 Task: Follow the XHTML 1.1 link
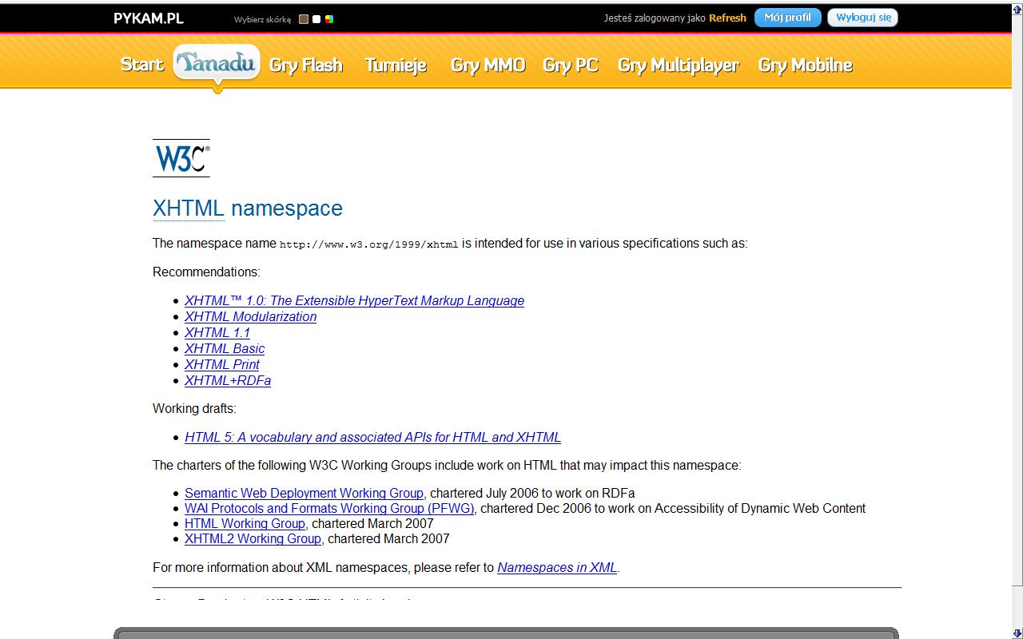pos(217,333)
